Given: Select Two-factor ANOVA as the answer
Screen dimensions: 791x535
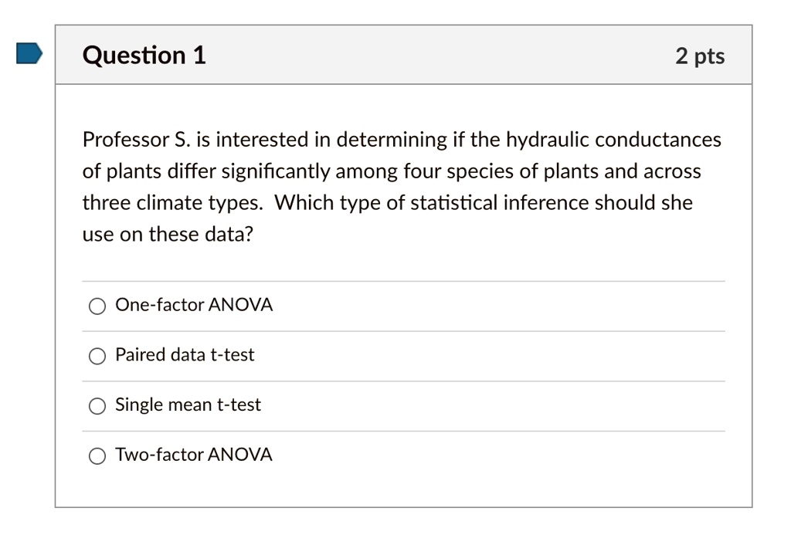Looking at the screenshot, I should (97, 455).
